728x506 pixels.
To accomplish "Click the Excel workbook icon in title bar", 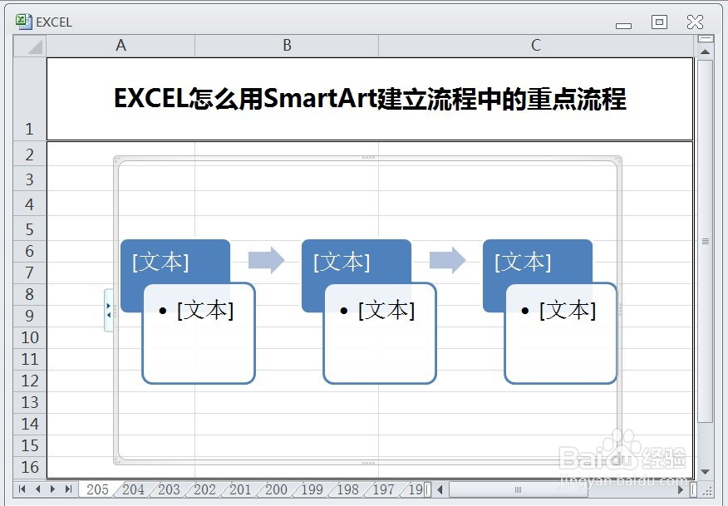I will (23, 22).
